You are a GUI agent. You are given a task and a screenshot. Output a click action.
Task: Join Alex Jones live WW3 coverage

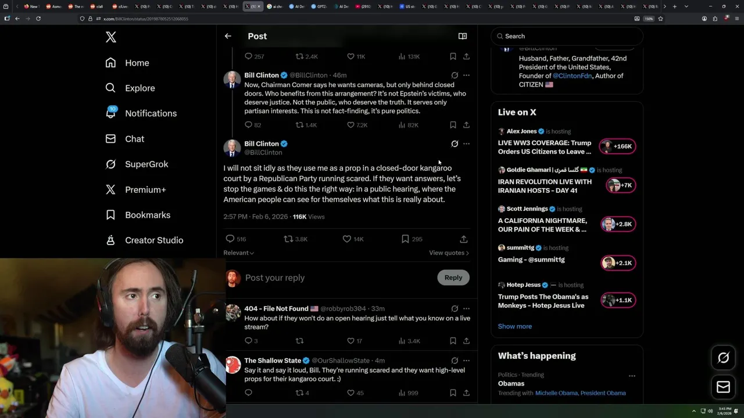[x=567, y=142]
